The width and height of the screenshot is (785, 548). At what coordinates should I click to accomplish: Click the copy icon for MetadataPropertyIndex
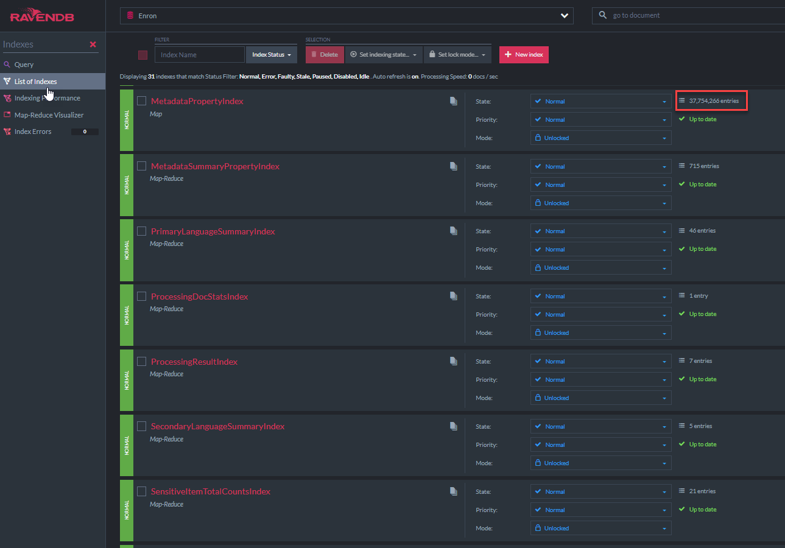tap(453, 101)
